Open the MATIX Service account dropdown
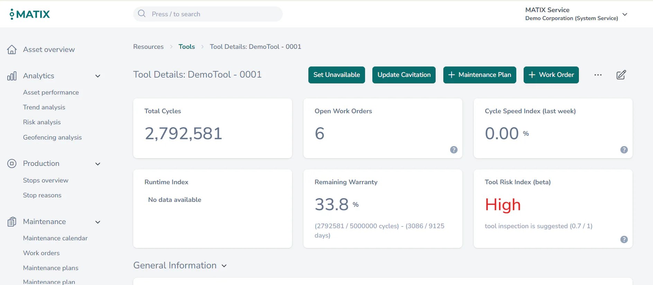The height and width of the screenshot is (285, 653). click(x=625, y=14)
